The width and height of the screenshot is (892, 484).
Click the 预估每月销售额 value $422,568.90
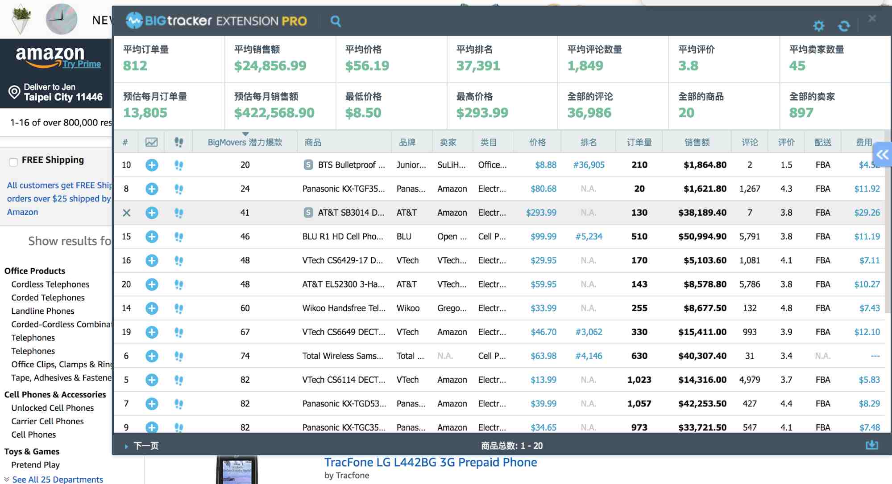tap(274, 113)
